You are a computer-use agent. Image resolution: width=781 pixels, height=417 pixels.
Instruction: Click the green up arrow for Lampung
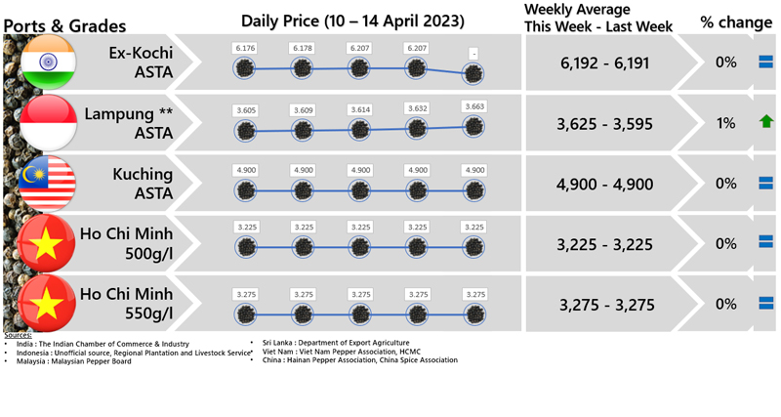tap(766, 123)
